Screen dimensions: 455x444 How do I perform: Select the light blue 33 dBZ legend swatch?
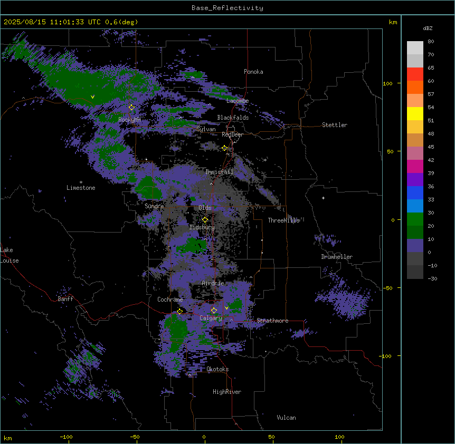[x=415, y=206]
